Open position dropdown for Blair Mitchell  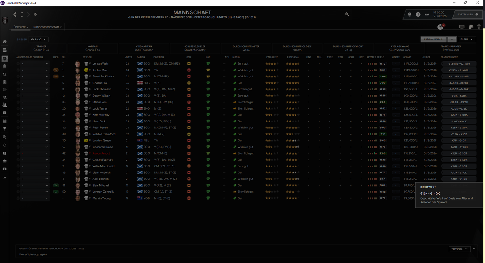click(x=35, y=186)
